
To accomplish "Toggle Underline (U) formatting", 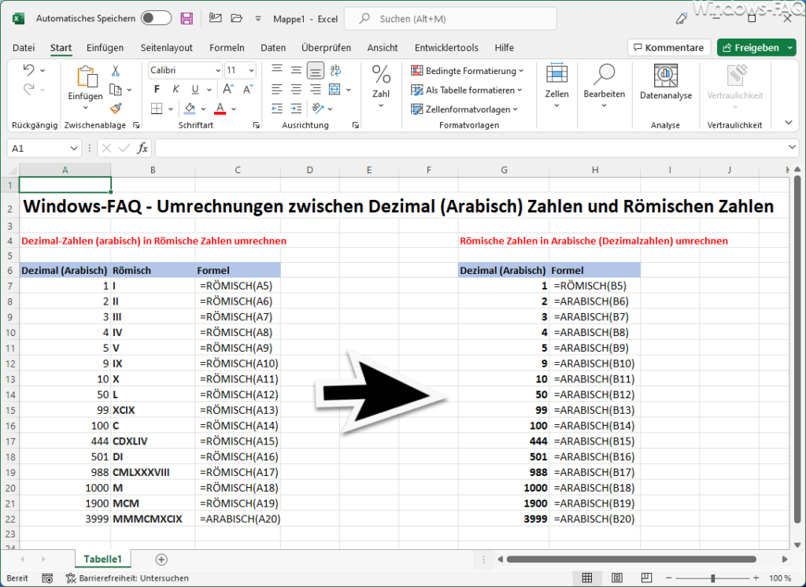I will tap(195, 90).
